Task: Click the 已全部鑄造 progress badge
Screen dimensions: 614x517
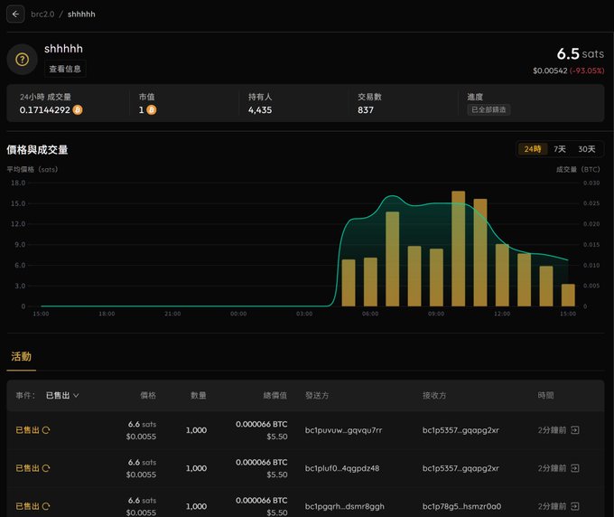Action: (488, 109)
